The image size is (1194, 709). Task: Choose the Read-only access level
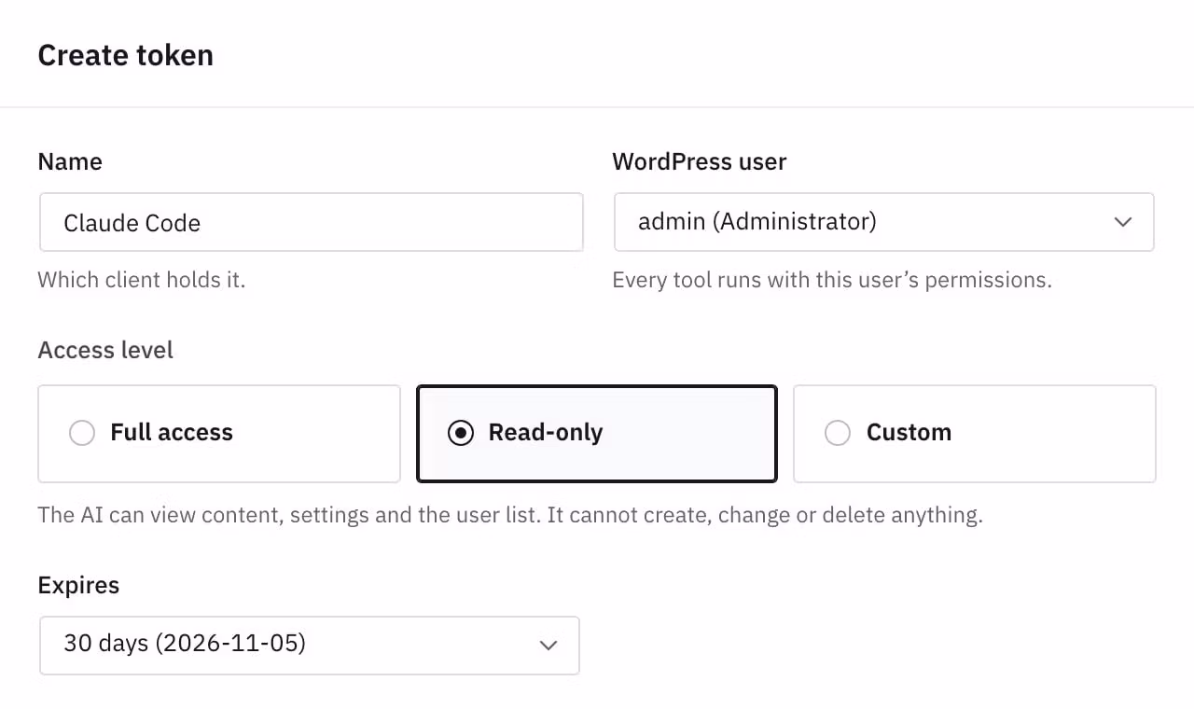(597, 433)
